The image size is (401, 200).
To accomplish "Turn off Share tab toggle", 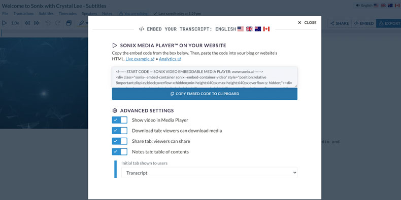I will pyautogui.click(x=120, y=141).
